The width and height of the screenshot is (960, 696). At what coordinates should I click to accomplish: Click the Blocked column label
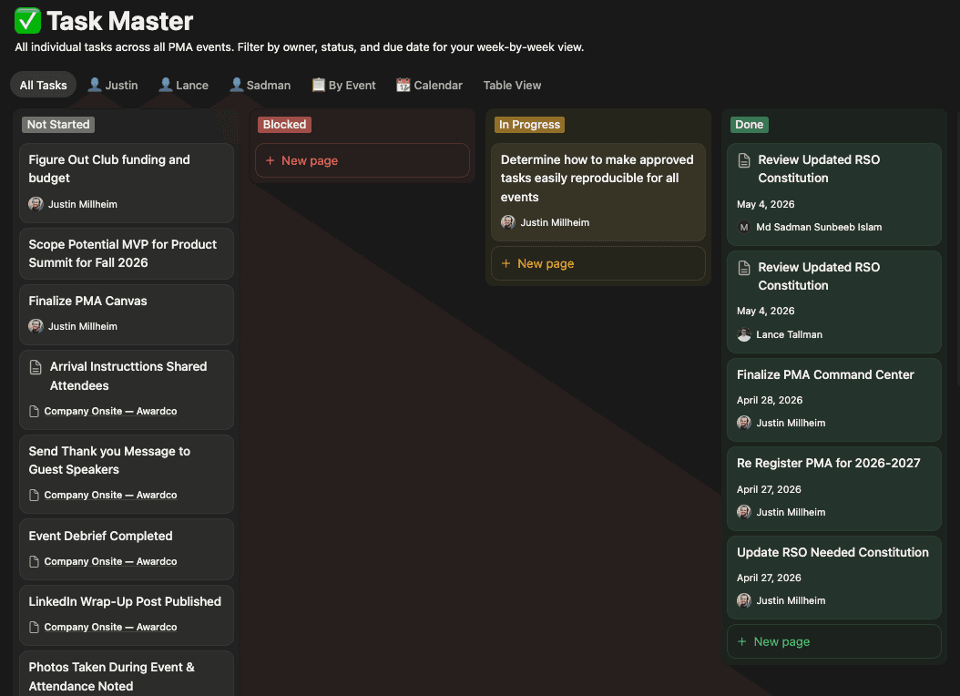pos(285,124)
